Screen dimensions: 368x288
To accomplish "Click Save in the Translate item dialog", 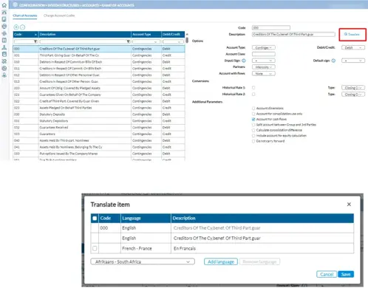I will click(x=346, y=274).
